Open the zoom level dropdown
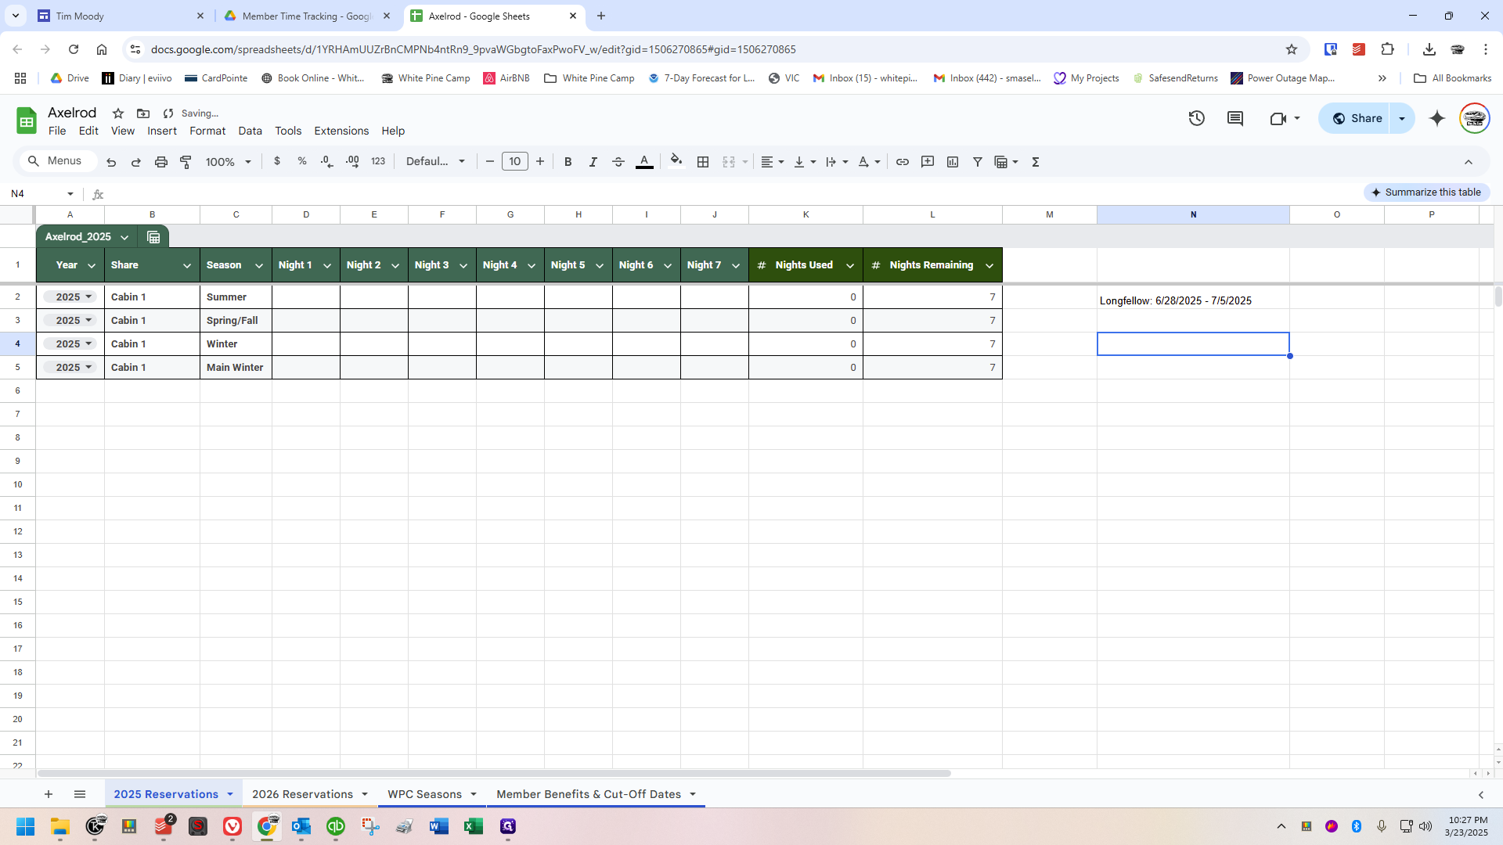Image resolution: width=1503 pixels, height=845 pixels. click(228, 162)
